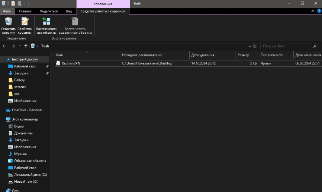Screen dimensions: 322x192
Task: Open the Файл menu
Action: point(7,11)
